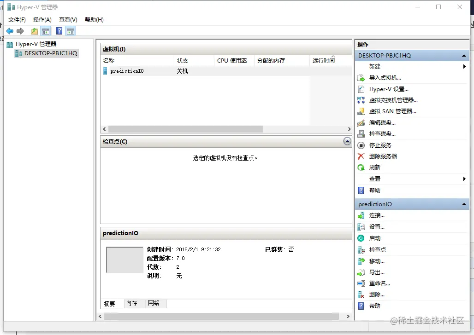Click the 虚拟机(I) section header
Viewport: 474px width, 335px height.
point(226,49)
